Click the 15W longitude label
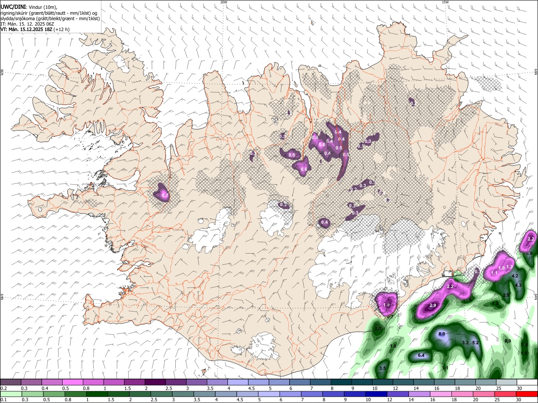 tap(445, 2)
